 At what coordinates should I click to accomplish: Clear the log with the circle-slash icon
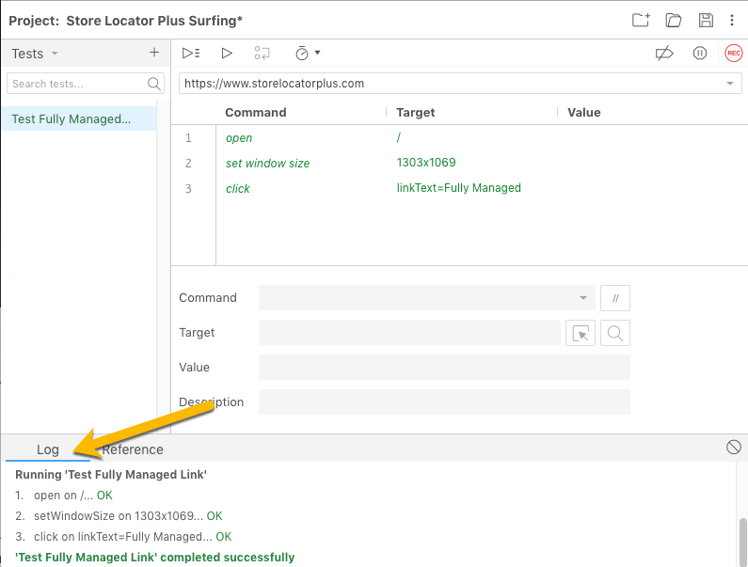pyautogui.click(x=734, y=447)
